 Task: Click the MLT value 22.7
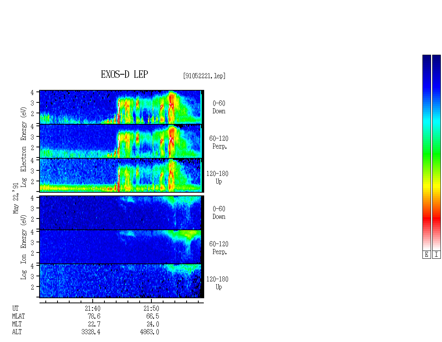click(94, 324)
